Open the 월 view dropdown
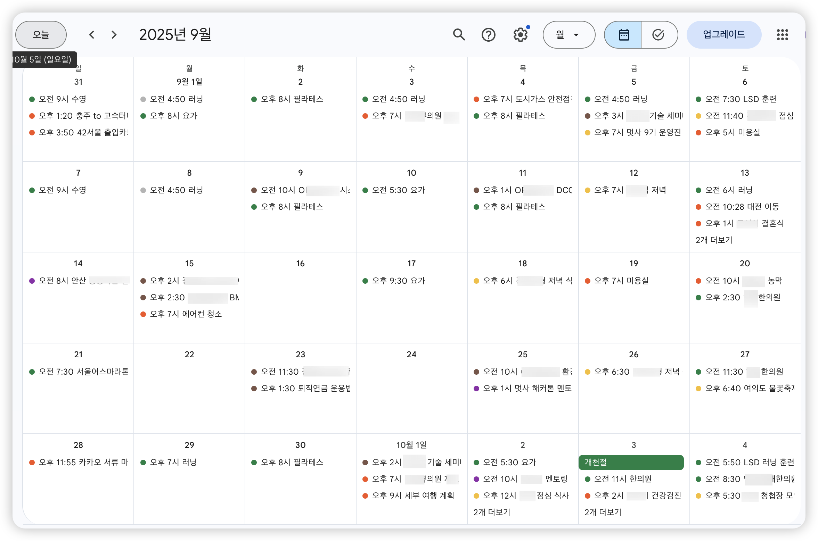This screenshot has width=818, height=541. click(568, 35)
